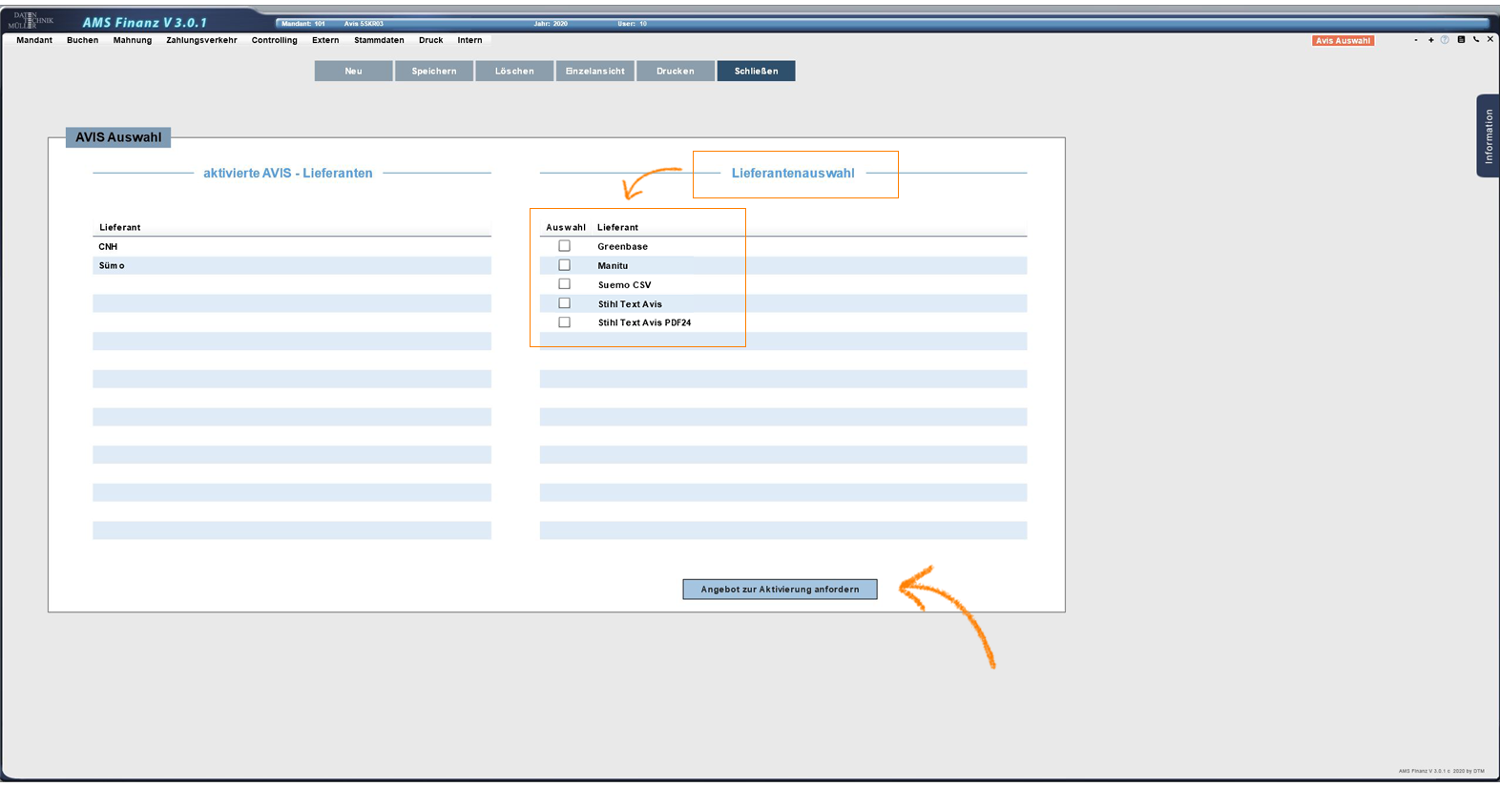The width and height of the screenshot is (1500, 787).
Task: Click the Schließen button
Action: click(x=756, y=71)
